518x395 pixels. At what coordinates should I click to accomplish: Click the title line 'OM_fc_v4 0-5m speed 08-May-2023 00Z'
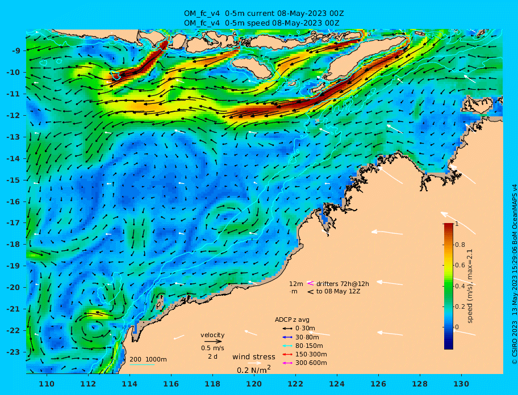pos(262,23)
